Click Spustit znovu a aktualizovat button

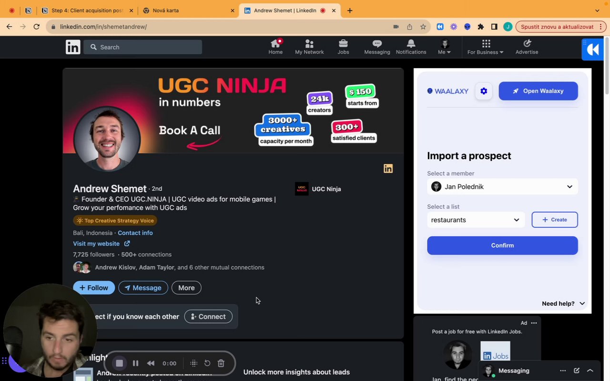pos(557,27)
